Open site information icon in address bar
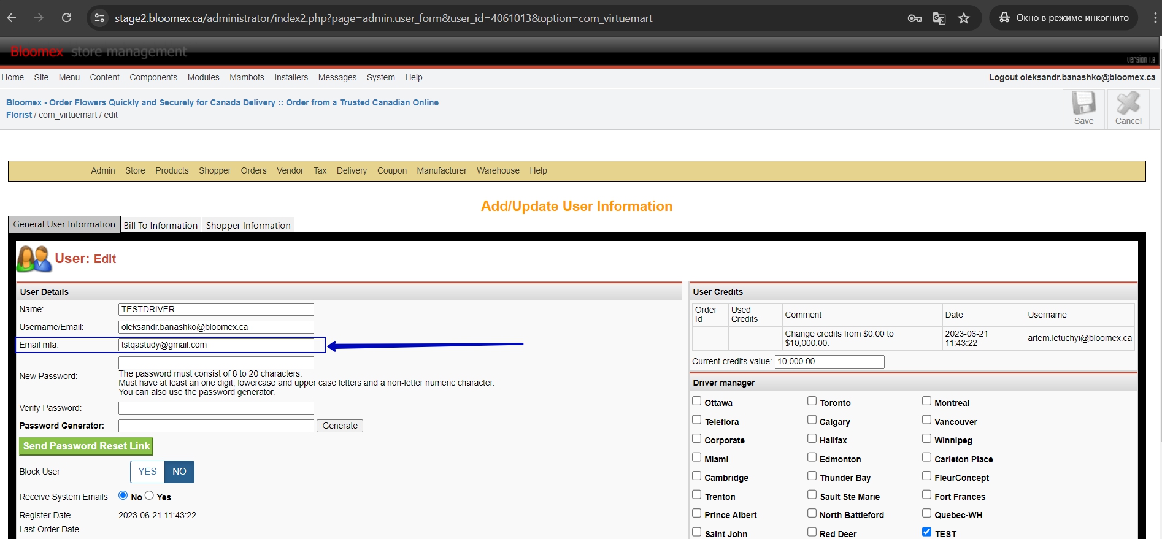The width and height of the screenshot is (1162, 539). (x=99, y=18)
